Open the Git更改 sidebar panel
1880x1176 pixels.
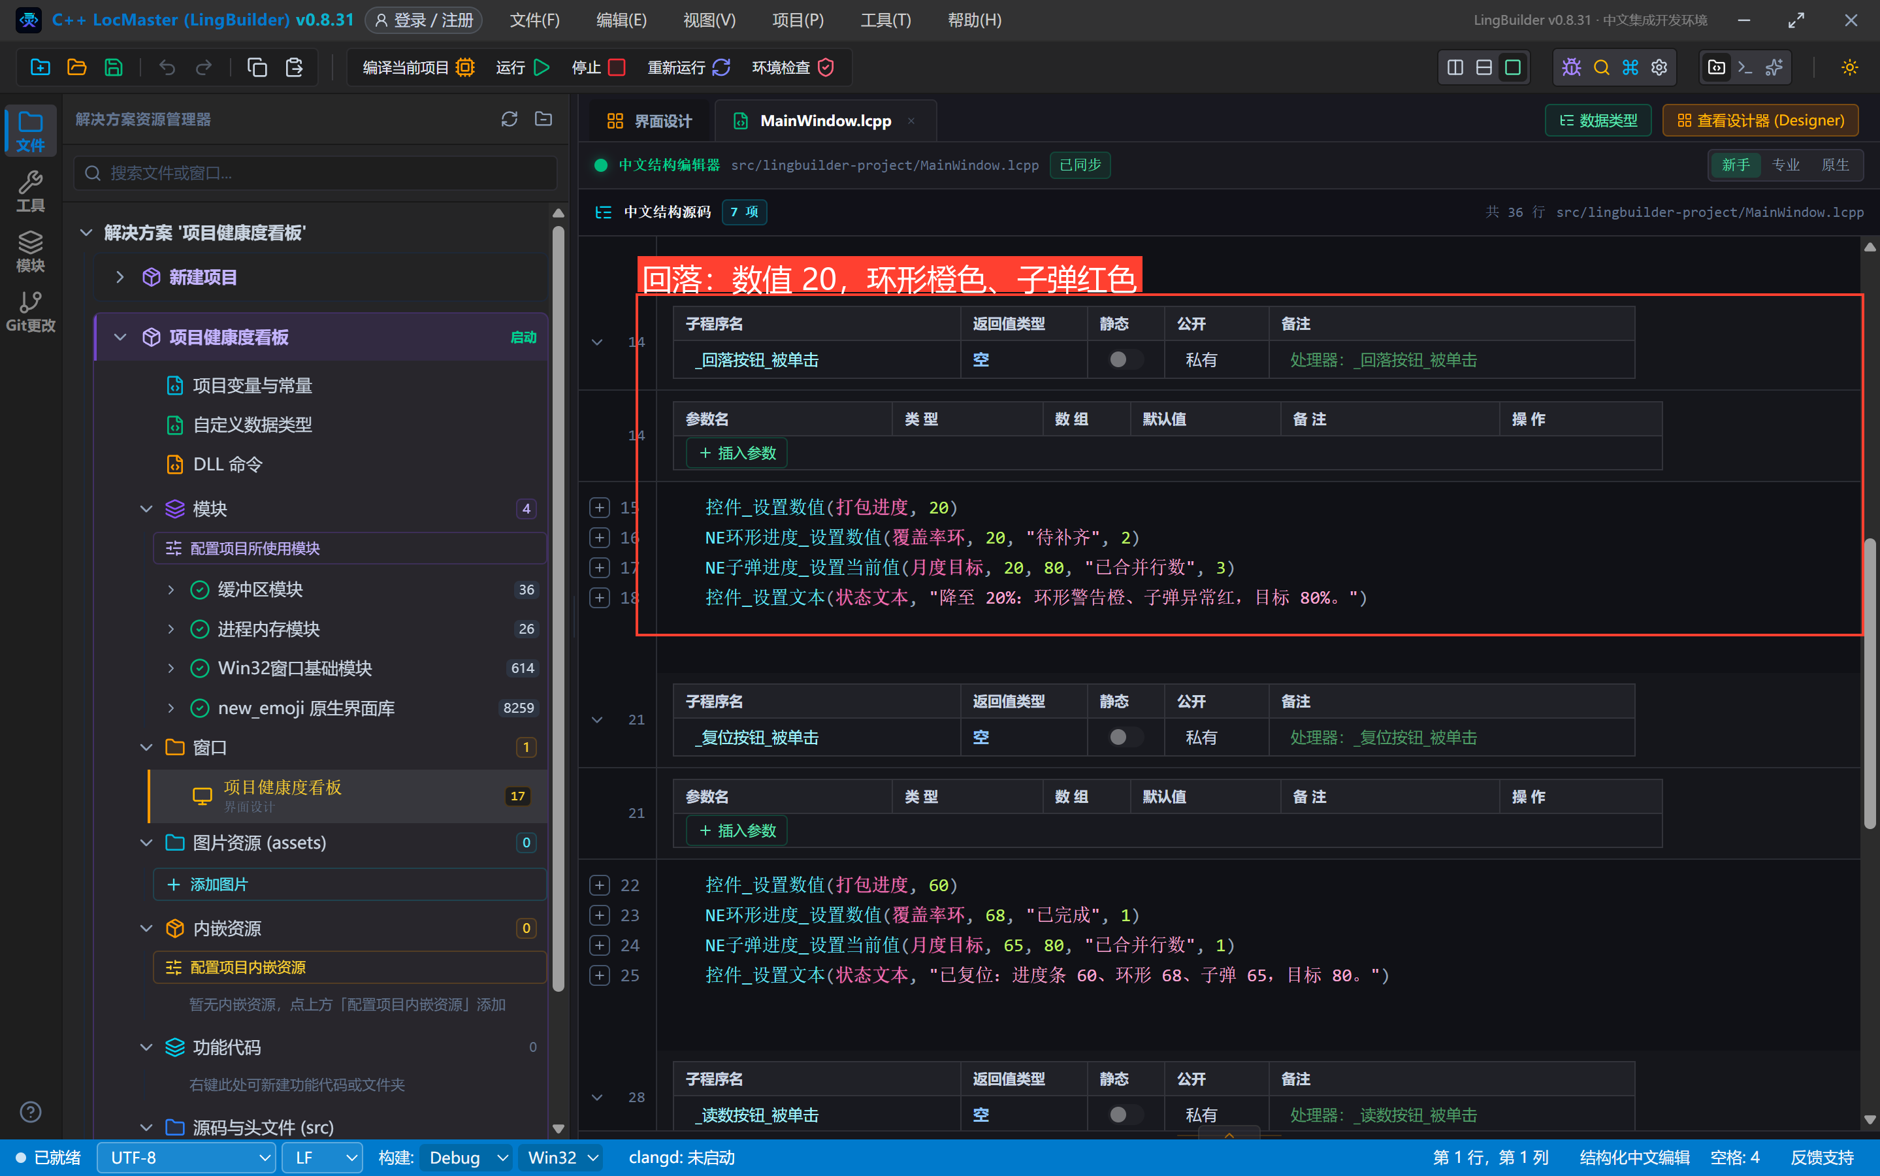click(30, 311)
